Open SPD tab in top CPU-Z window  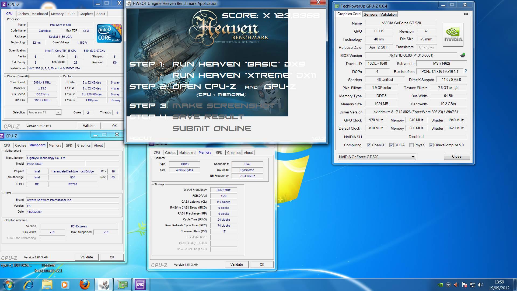click(x=71, y=14)
